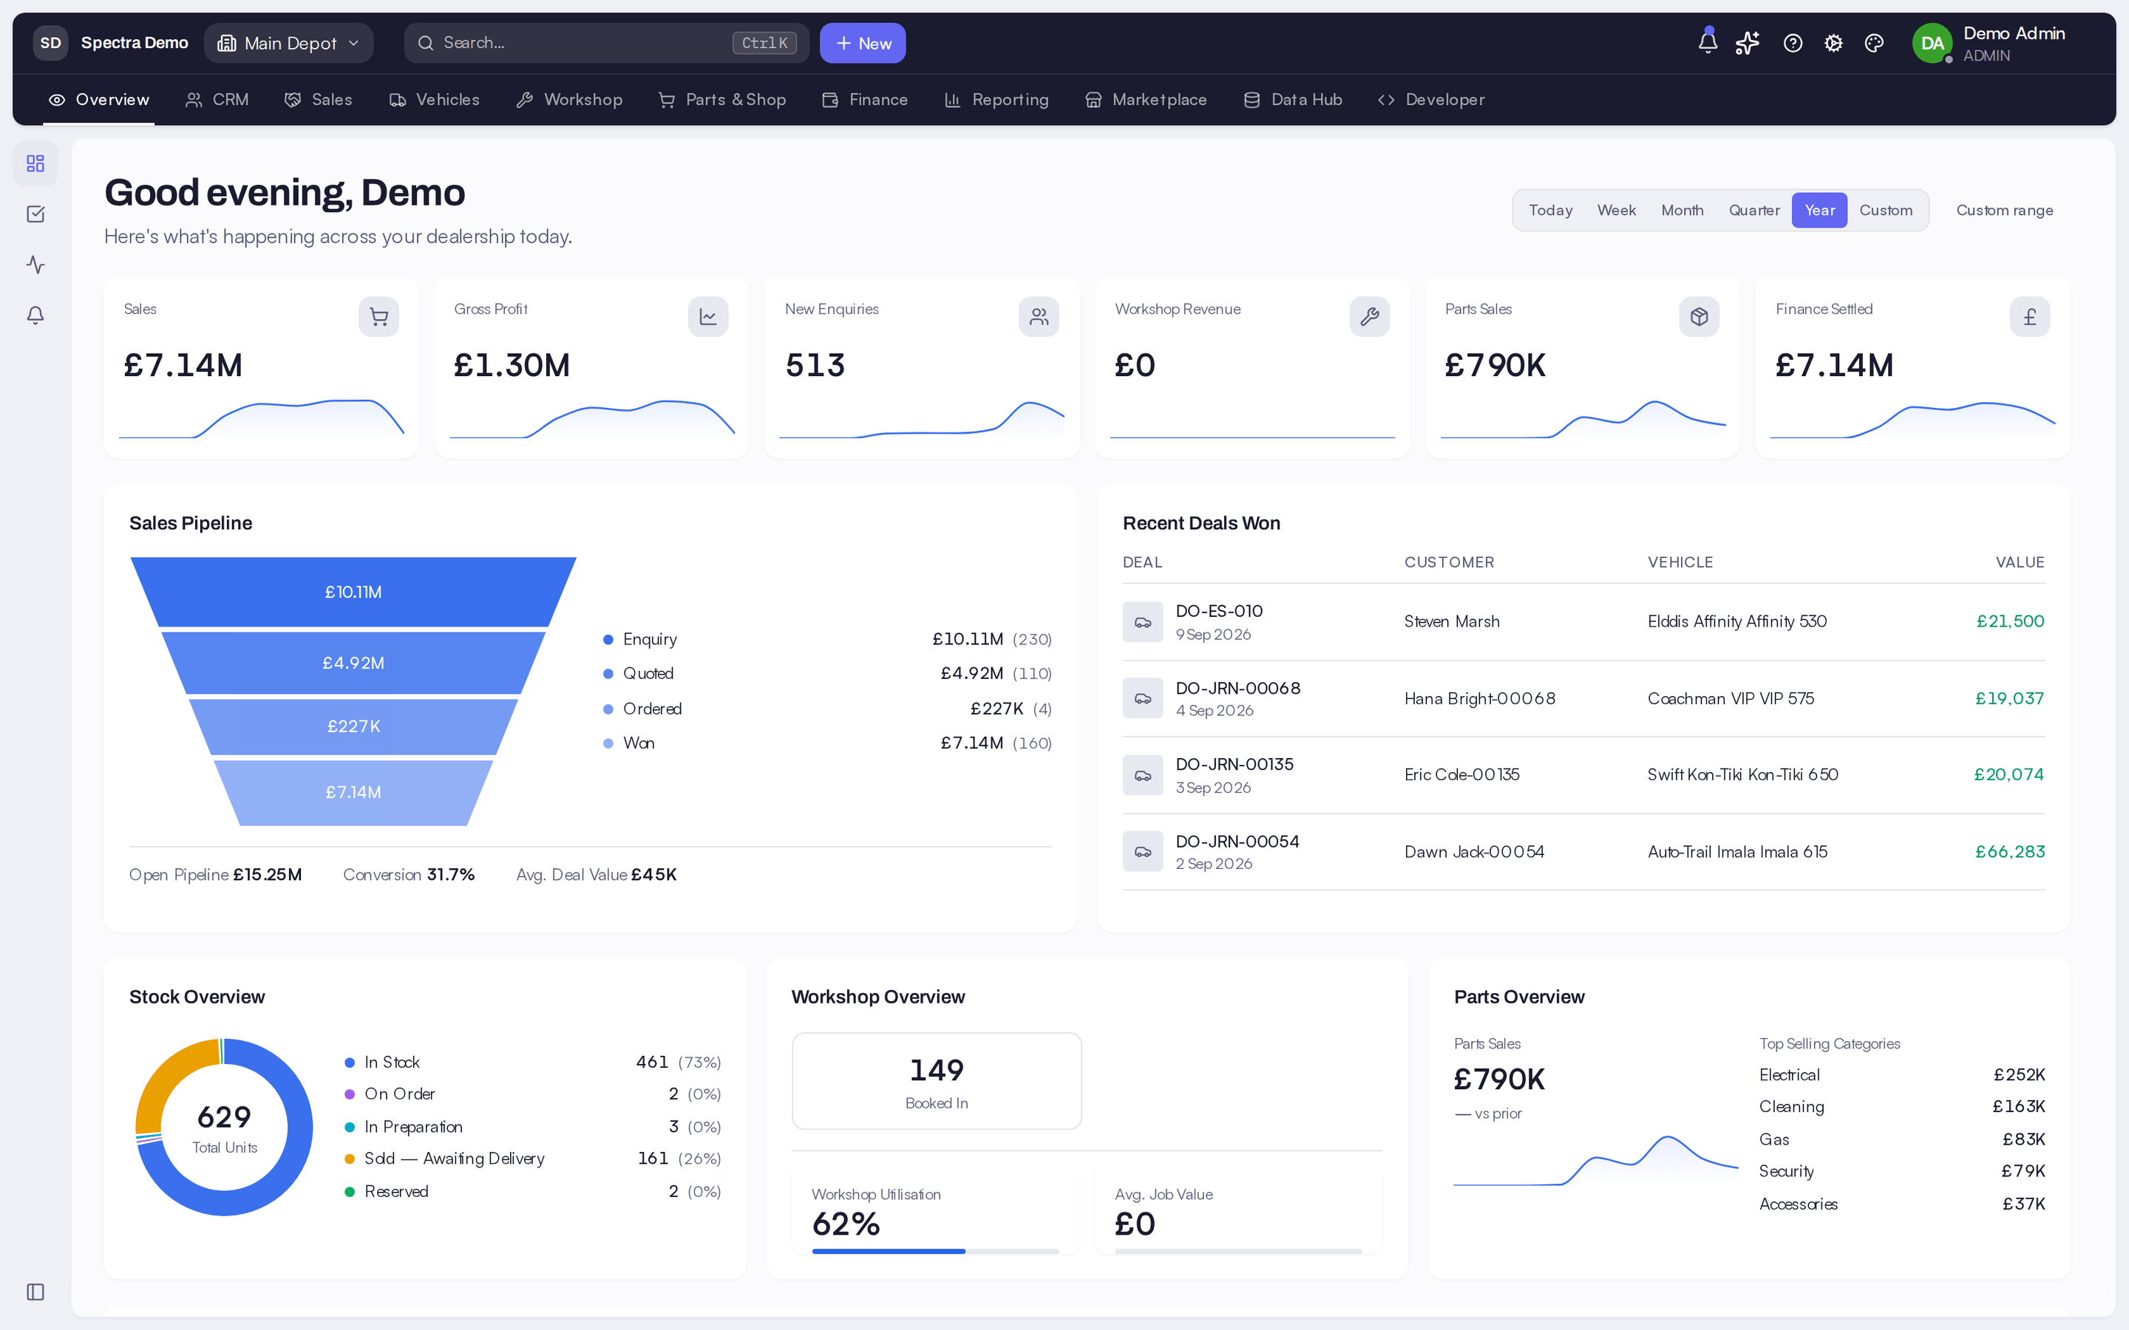Open the activity pulse sidebar icon
This screenshot has height=1330, width=2129.
pyautogui.click(x=35, y=265)
